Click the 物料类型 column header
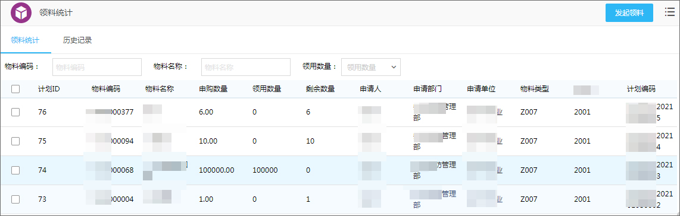 [x=535, y=89]
